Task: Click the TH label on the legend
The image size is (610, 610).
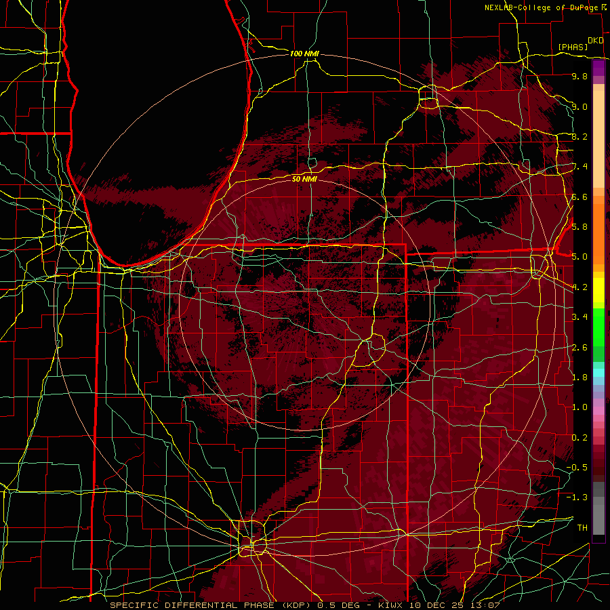Action: (x=582, y=527)
